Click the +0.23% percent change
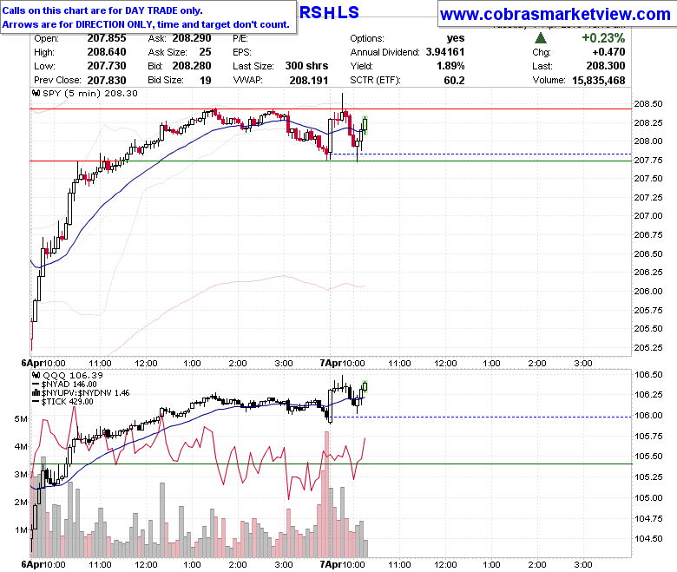This screenshot has height=572, width=677. (x=603, y=38)
